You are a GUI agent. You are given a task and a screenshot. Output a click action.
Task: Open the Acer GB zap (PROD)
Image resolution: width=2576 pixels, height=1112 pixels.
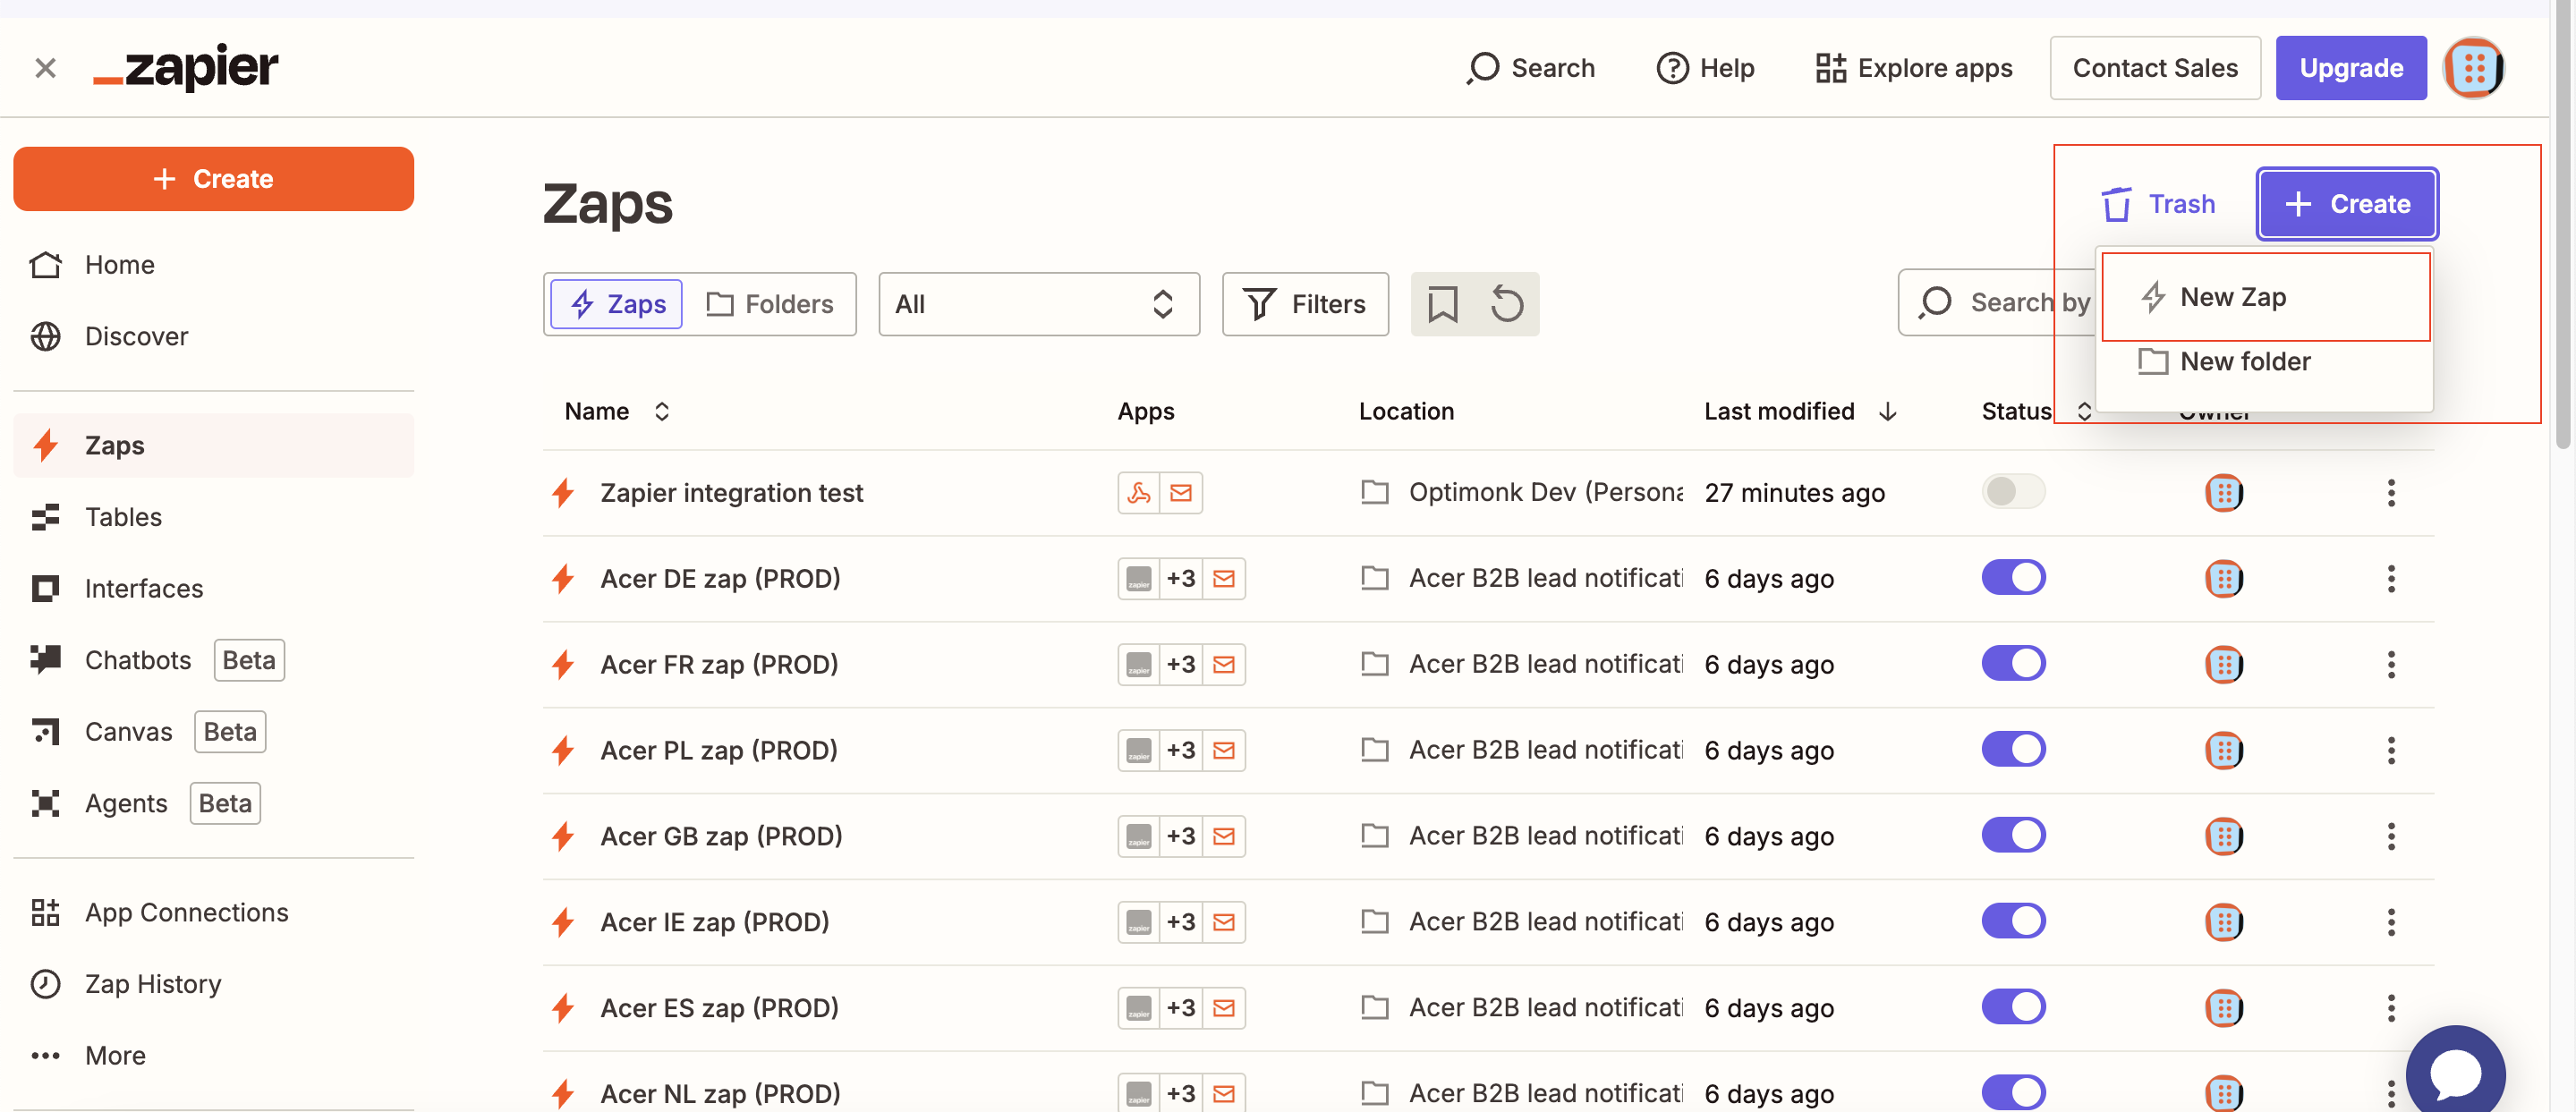(721, 837)
